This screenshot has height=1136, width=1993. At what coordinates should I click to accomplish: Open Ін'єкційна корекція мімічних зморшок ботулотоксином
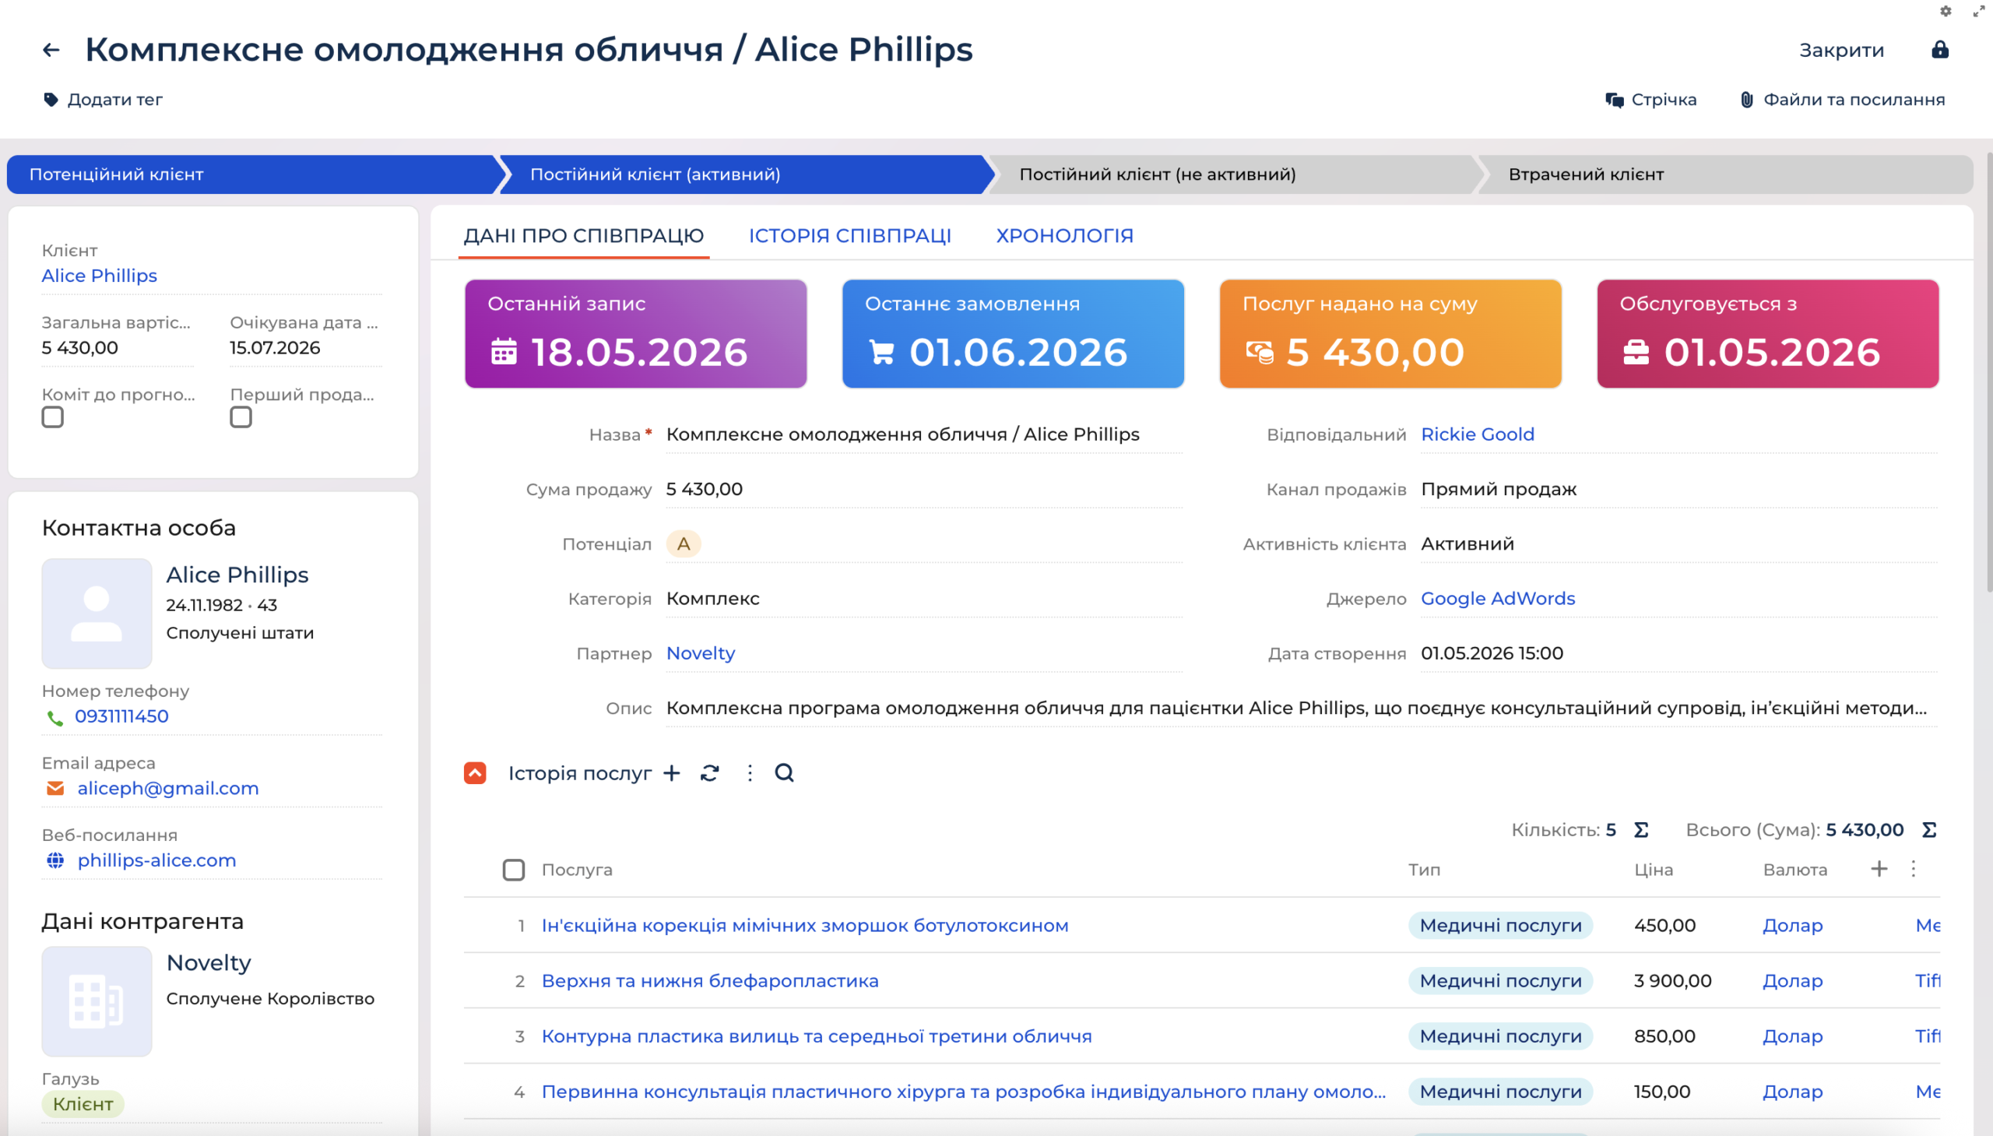click(805, 925)
